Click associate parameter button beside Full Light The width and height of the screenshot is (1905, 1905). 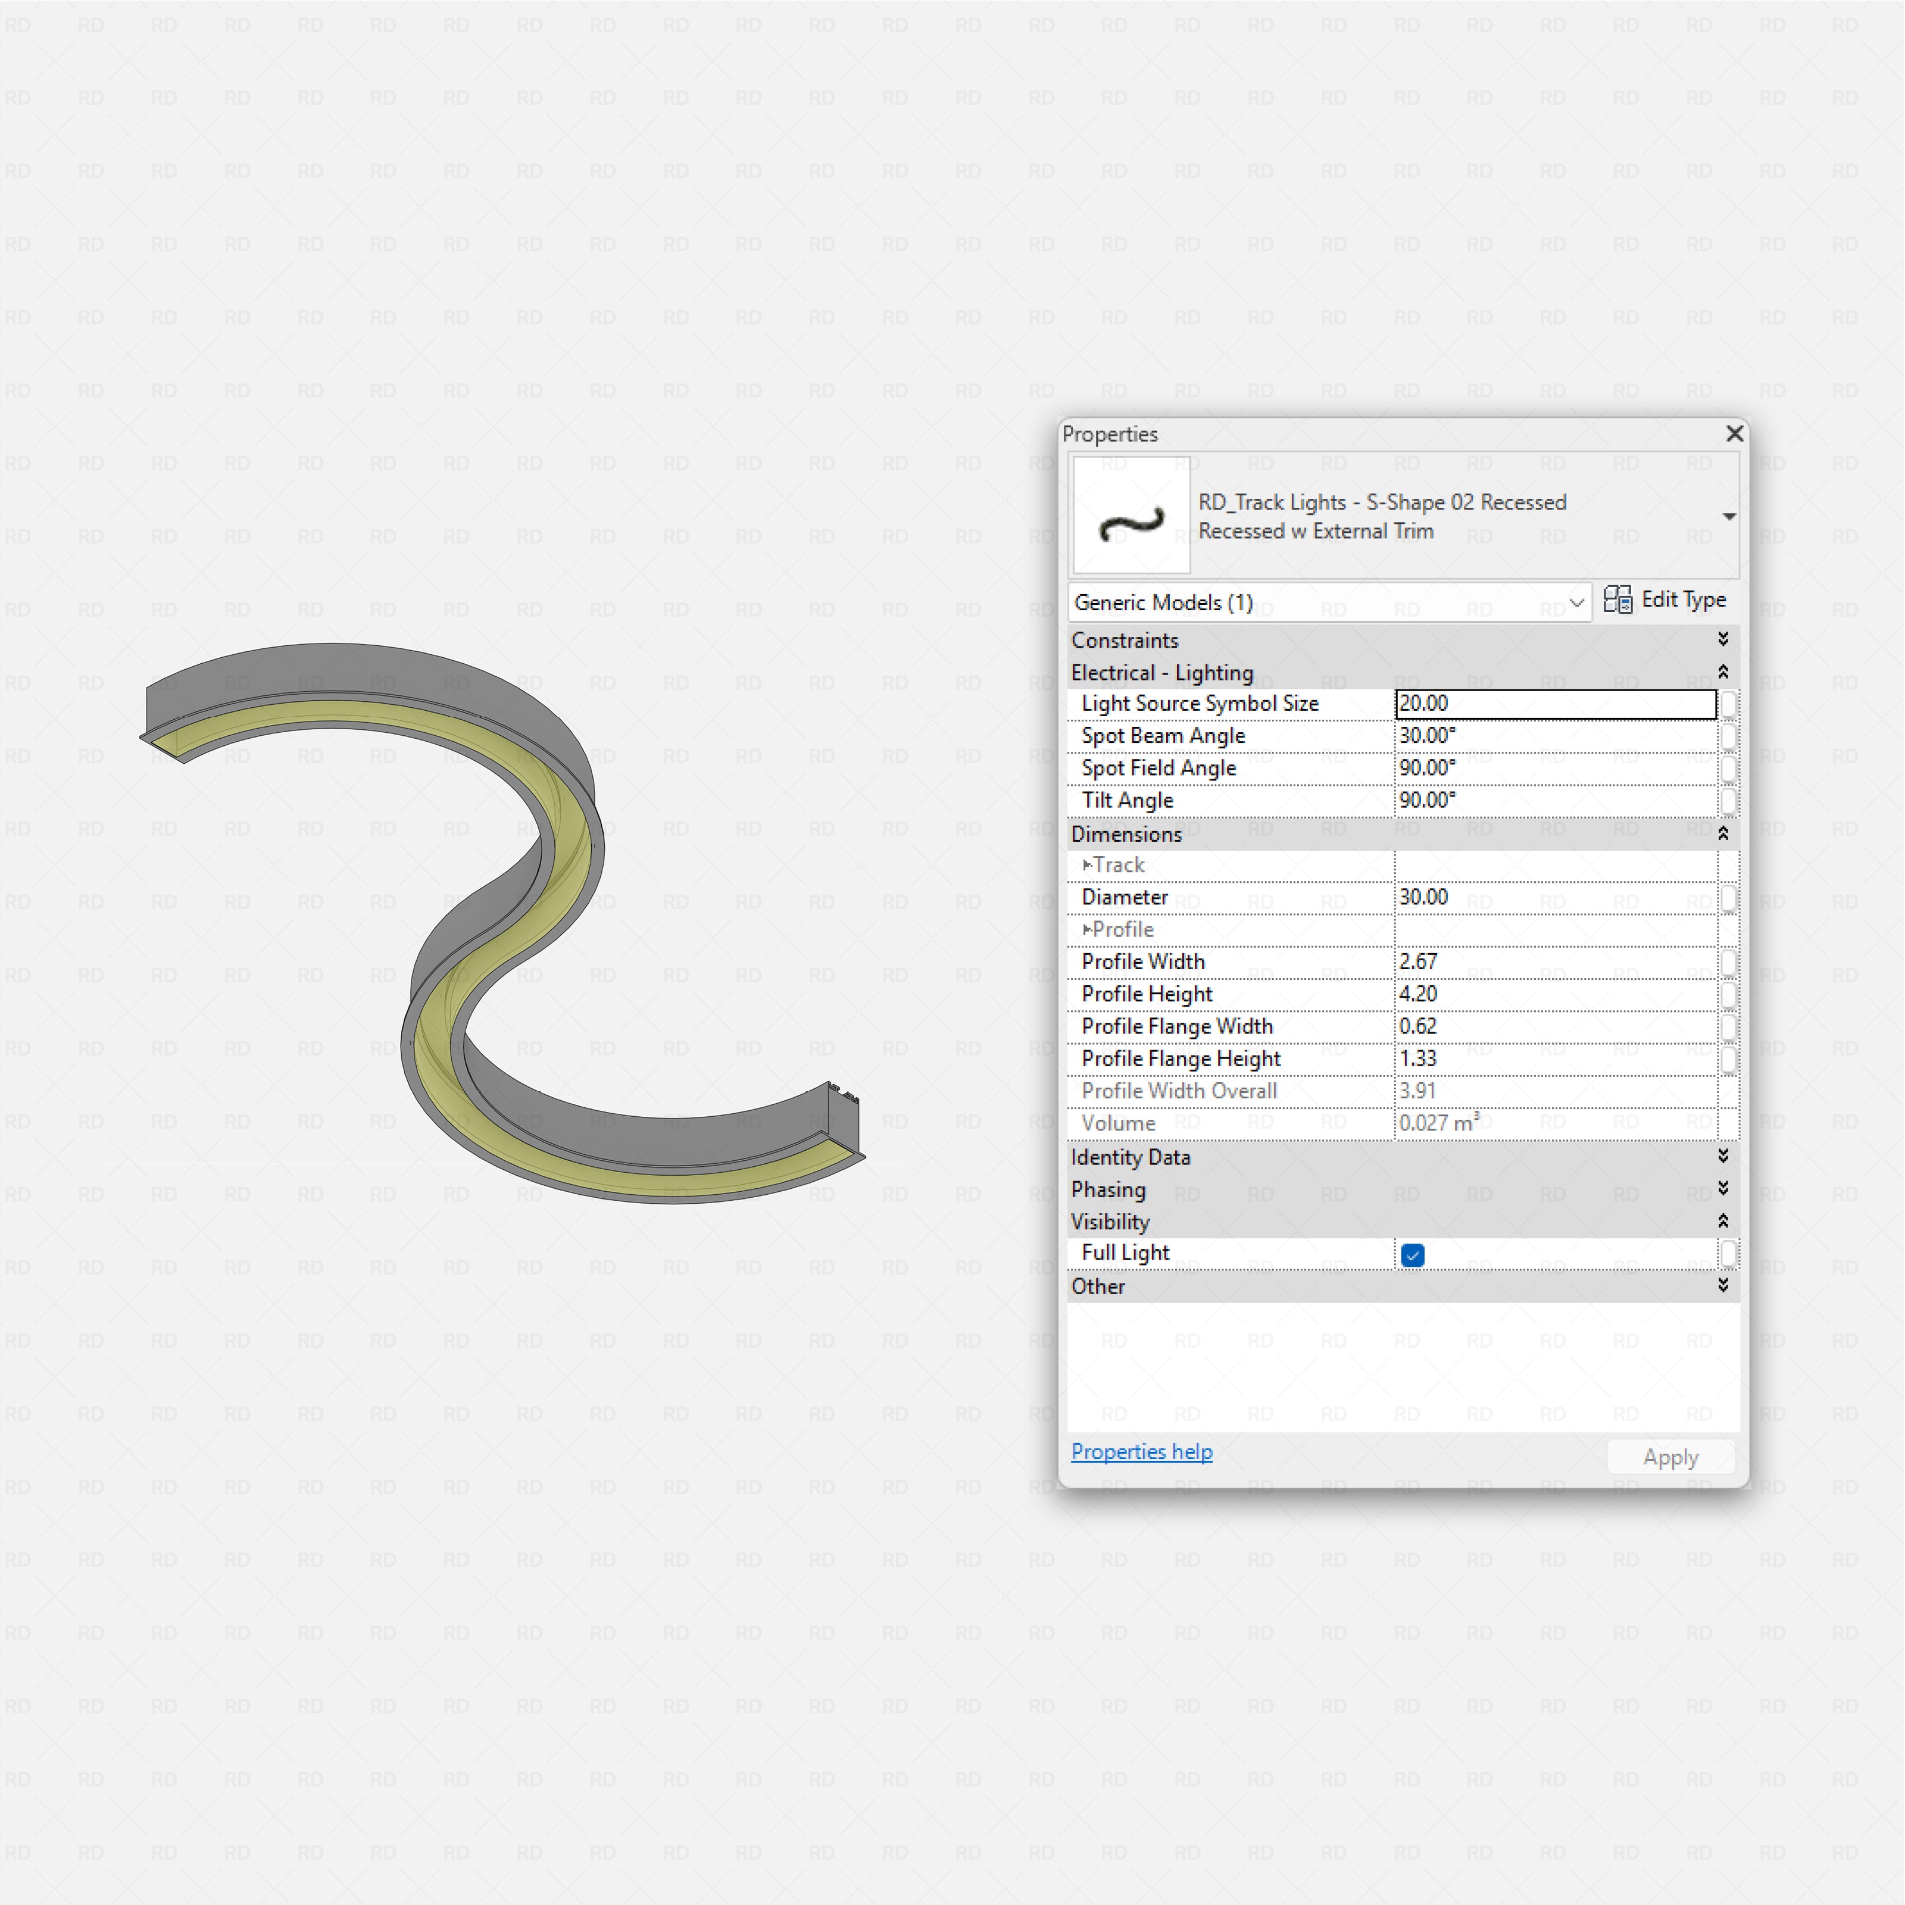[1731, 1253]
